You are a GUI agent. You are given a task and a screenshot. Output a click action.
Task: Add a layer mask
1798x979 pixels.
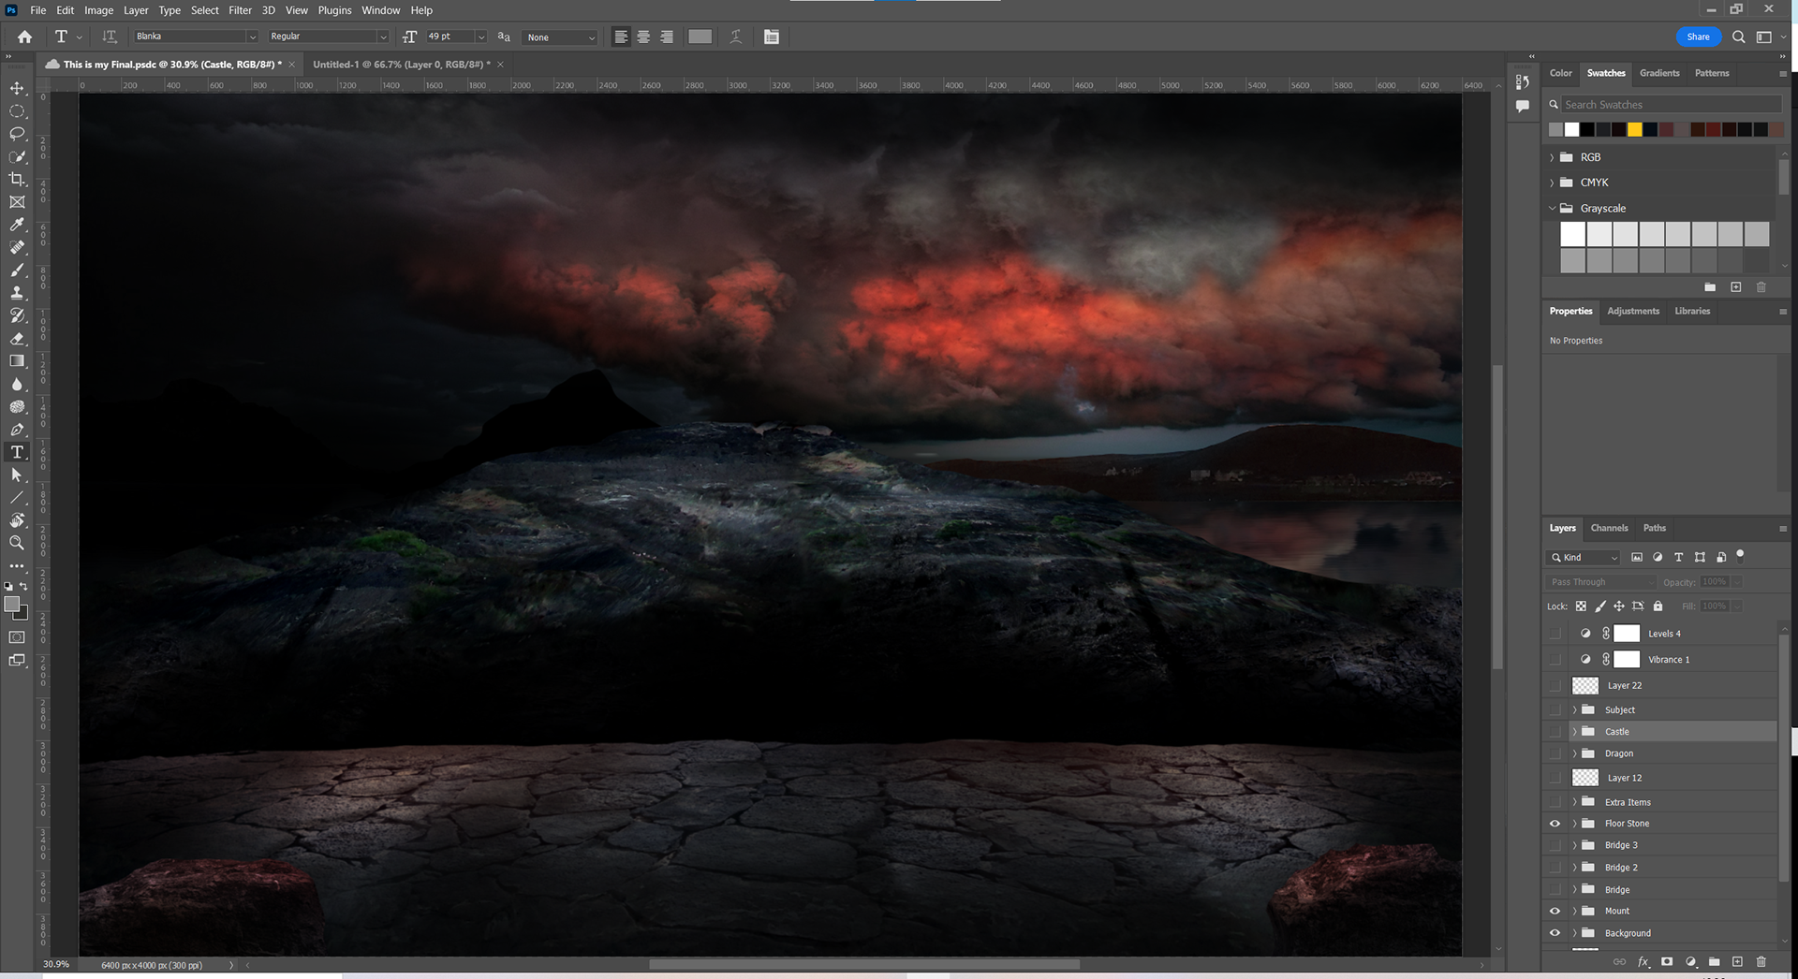coord(1667,961)
